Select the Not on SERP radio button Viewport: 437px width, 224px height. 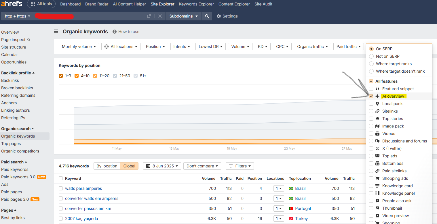pyautogui.click(x=371, y=56)
